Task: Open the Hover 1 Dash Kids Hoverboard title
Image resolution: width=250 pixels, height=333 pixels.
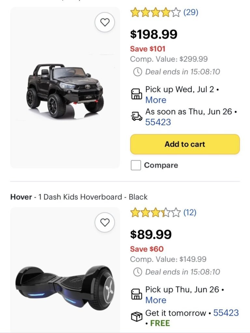Action: [x=79, y=197]
